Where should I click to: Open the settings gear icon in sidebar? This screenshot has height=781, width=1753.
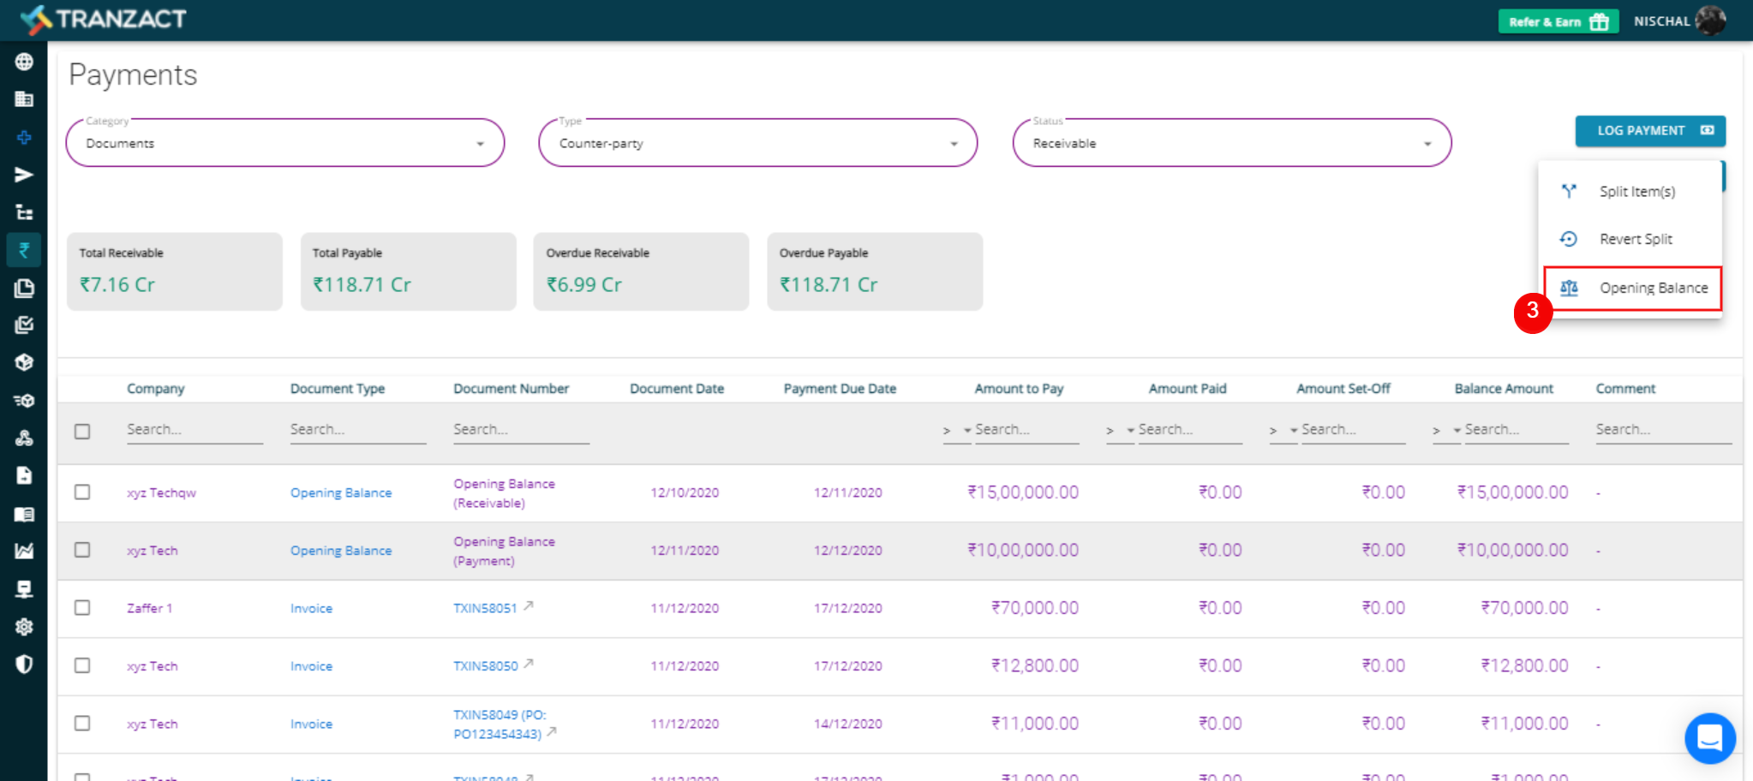coord(24,626)
